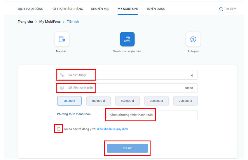Click the TIẾP TỤC button
The width and height of the screenshot is (248, 160).
(128, 148)
